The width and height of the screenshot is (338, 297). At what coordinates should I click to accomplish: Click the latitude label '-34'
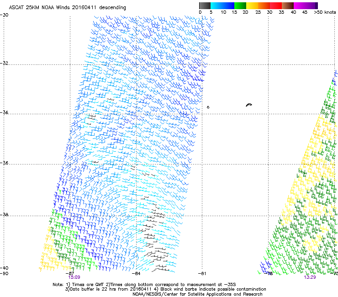pos(4,112)
